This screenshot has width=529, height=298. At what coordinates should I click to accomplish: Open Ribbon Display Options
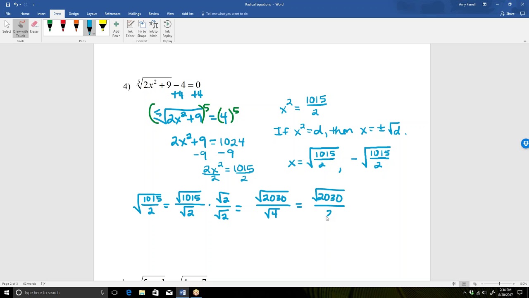pos(484,5)
